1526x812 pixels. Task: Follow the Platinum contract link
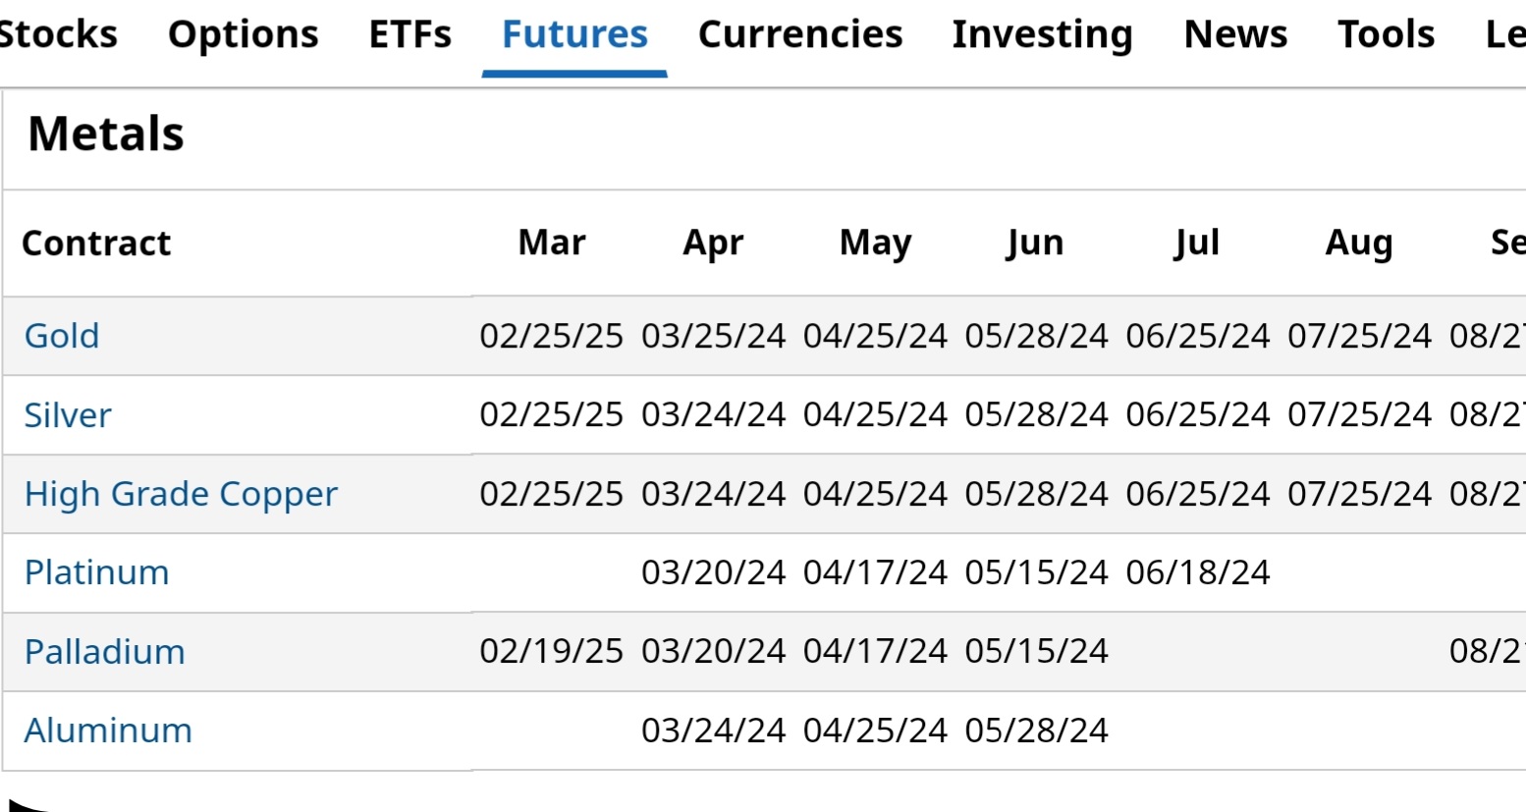(x=96, y=572)
